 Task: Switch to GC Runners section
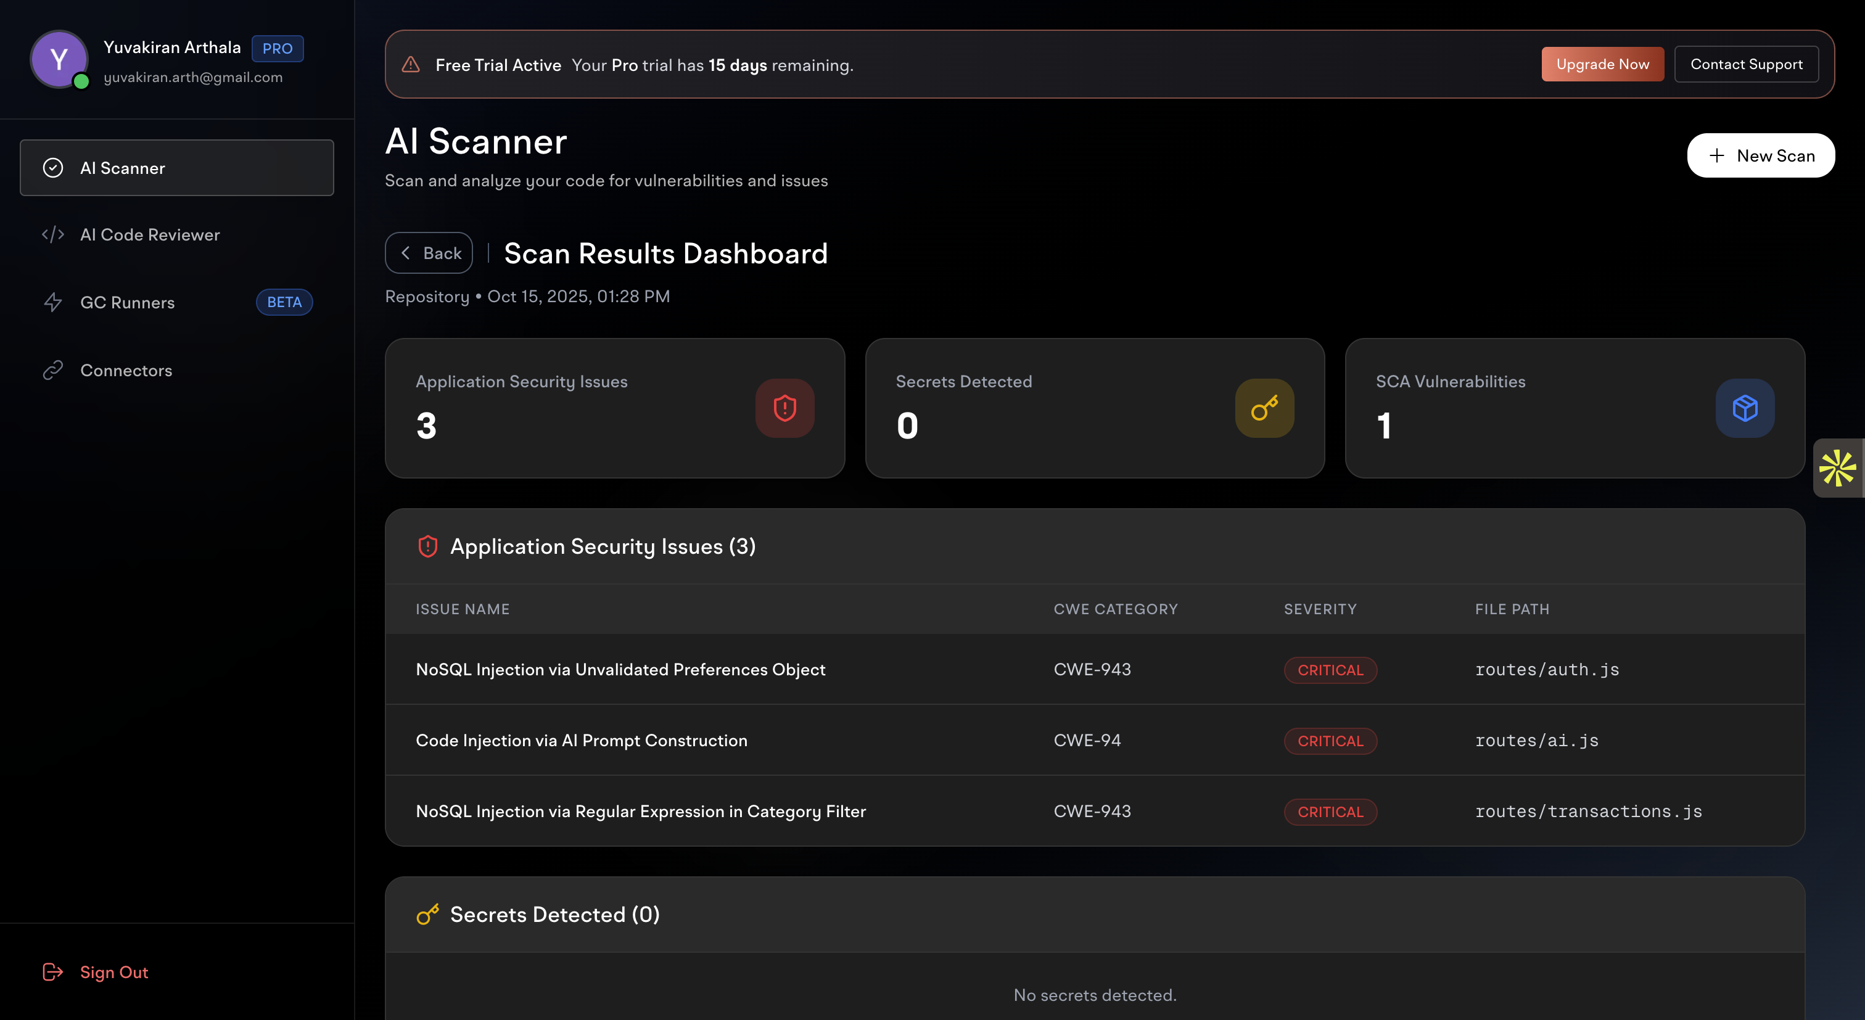[x=126, y=302]
